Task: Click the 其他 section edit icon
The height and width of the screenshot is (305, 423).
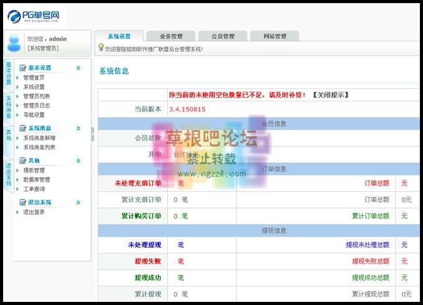Action: (22, 161)
